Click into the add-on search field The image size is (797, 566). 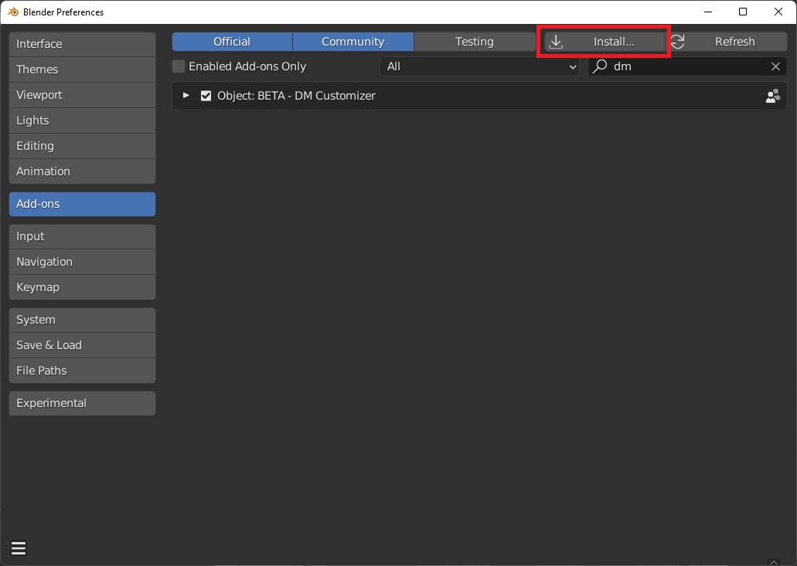tap(687, 66)
